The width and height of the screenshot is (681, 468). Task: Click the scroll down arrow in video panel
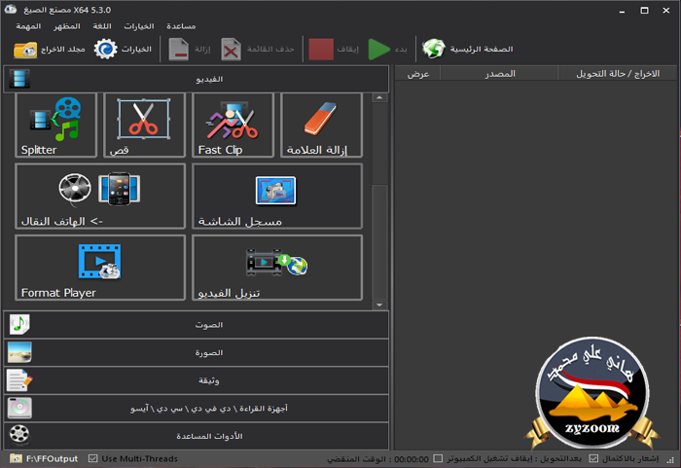(x=379, y=305)
